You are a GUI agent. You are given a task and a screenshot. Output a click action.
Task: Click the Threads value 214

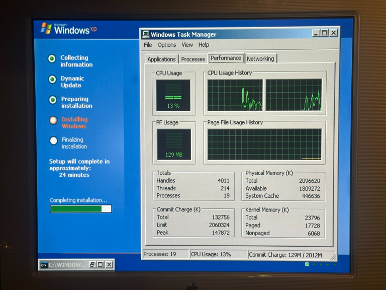pyautogui.click(x=225, y=188)
